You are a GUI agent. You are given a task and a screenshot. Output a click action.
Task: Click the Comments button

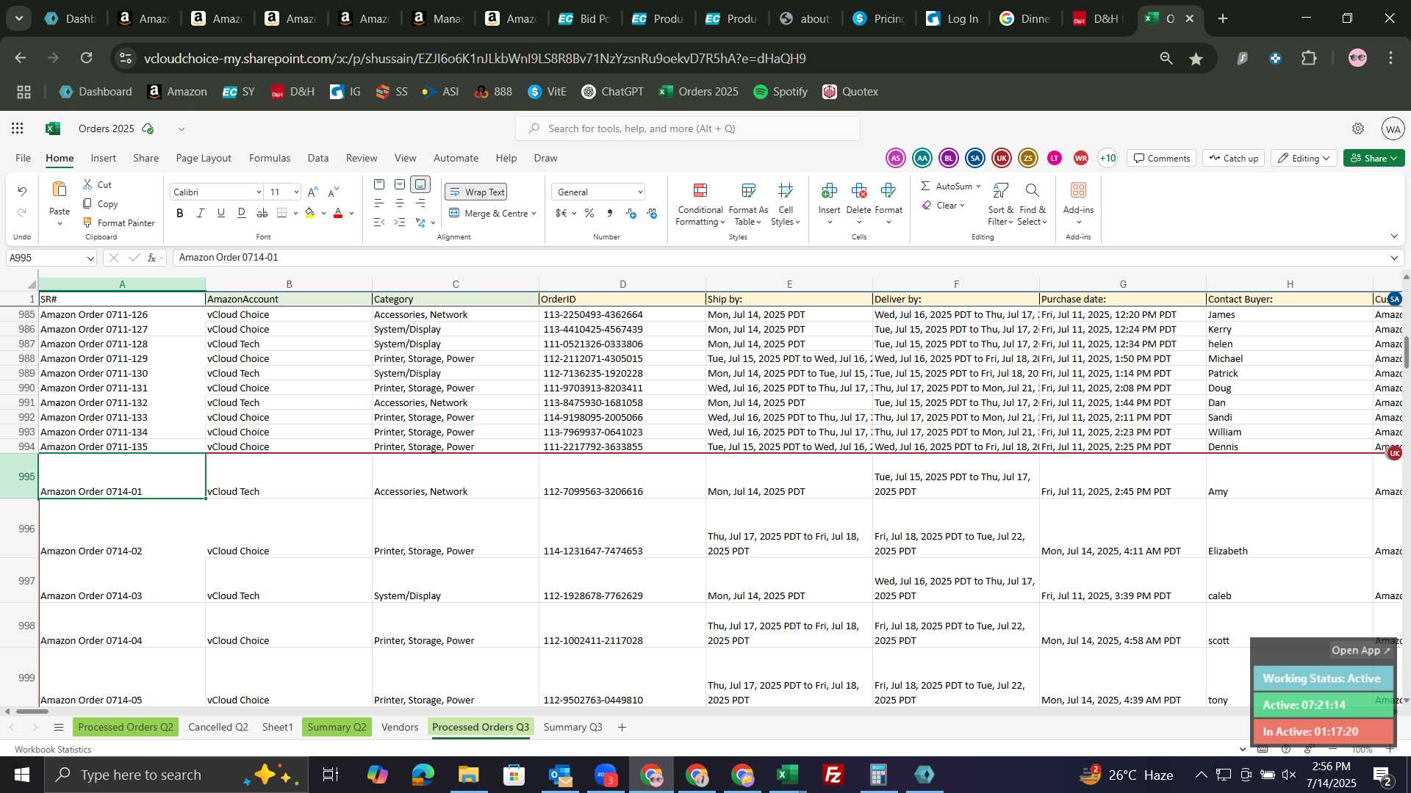tap(1161, 158)
